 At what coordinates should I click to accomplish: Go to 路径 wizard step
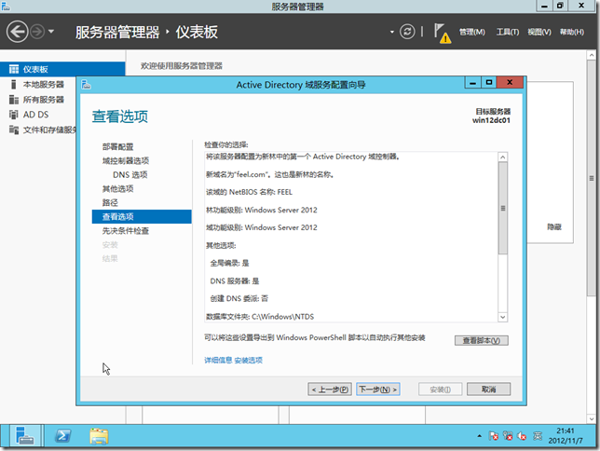click(x=110, y=202)
